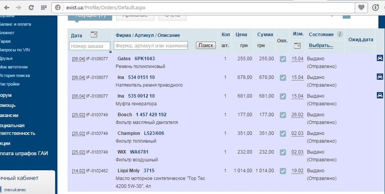The width and height of the screenshot is (385, 194).
Task: Open the Выбрать... status filter dropdown
Action: coord(321,45)
